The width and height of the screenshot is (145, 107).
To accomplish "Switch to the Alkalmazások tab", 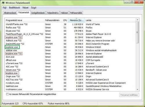I will tap(10, 13).
